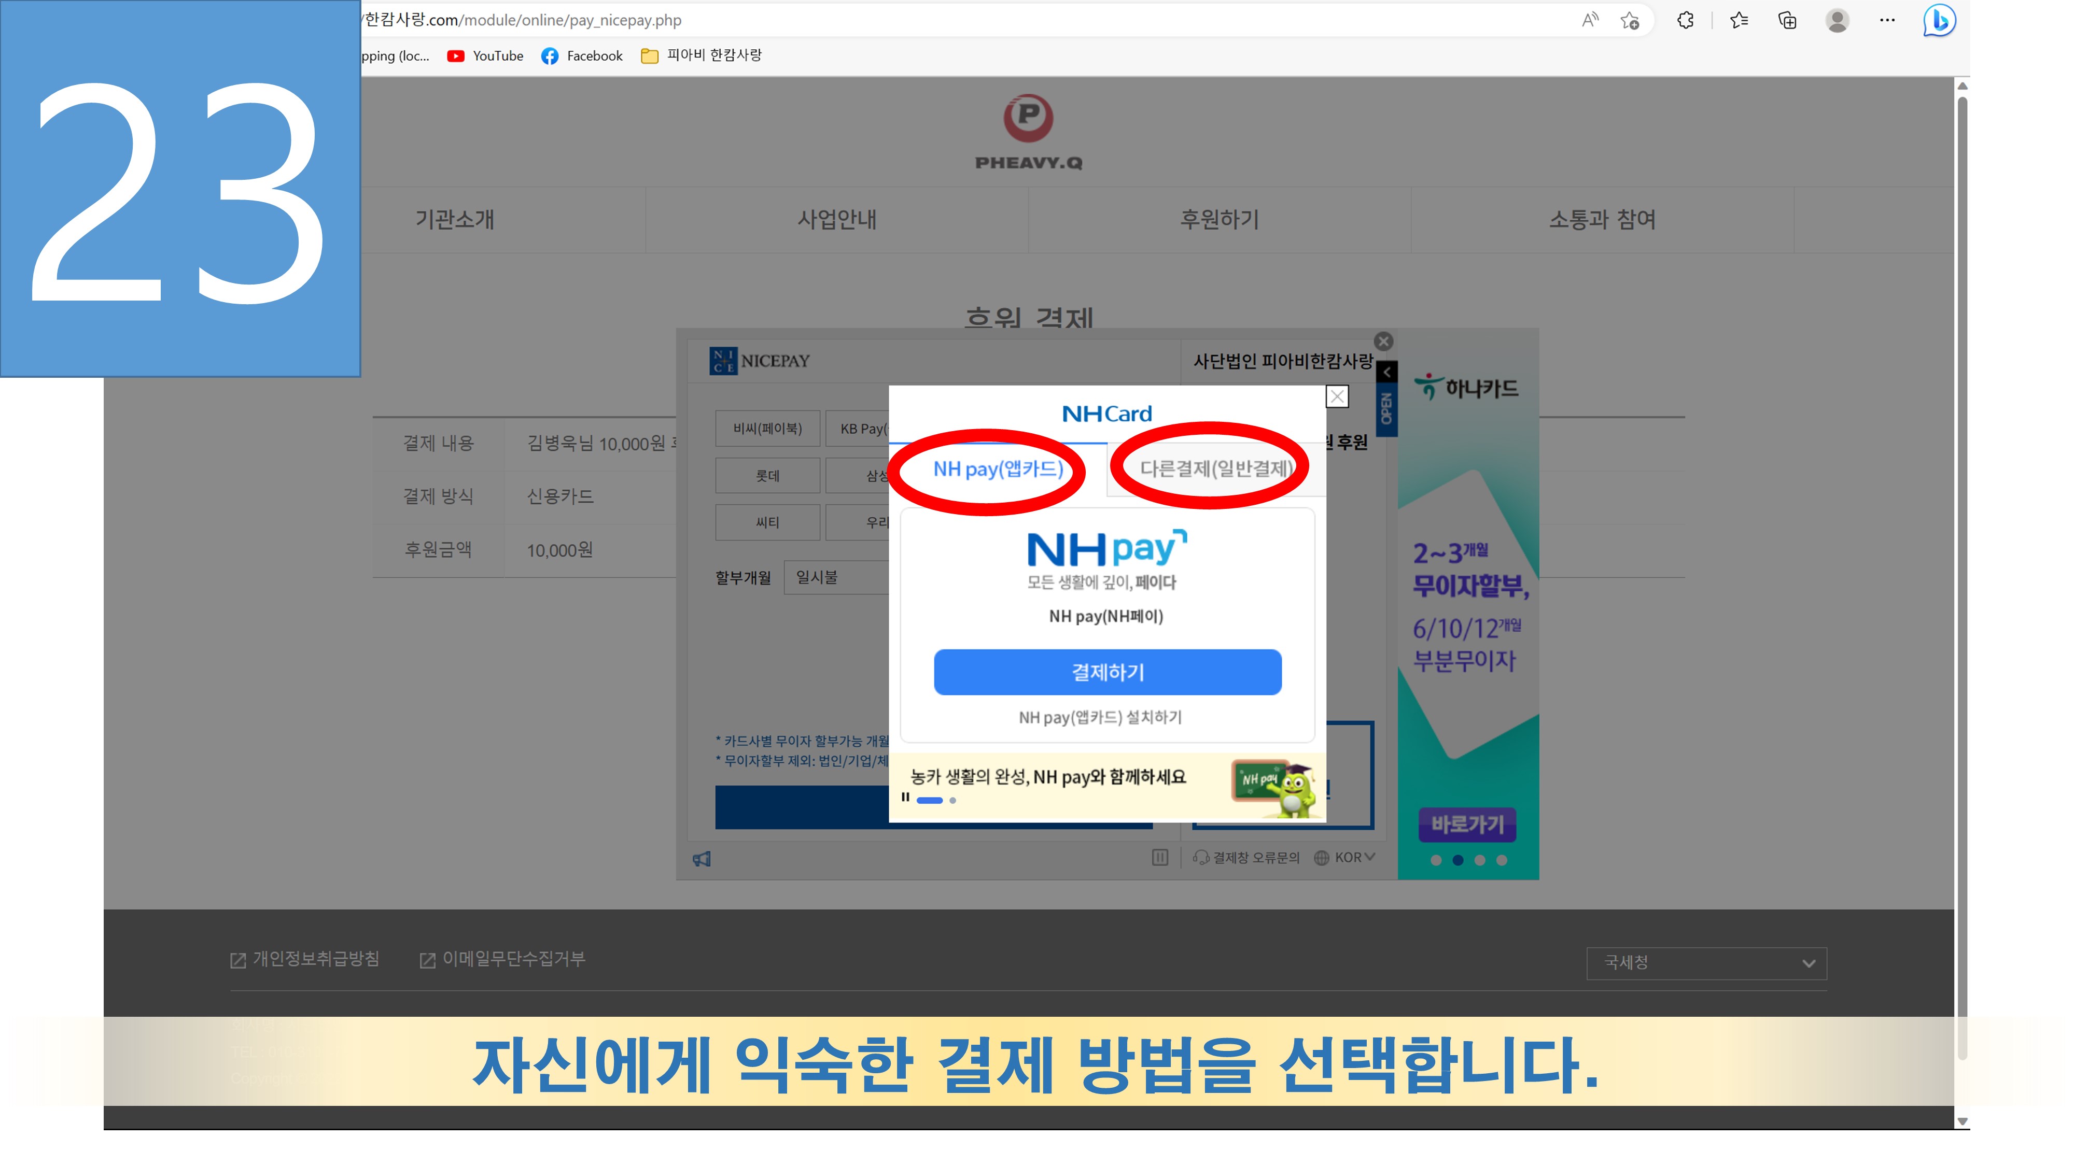Add this page to favorites star

pyautogui.click(x=1630, y=21)
